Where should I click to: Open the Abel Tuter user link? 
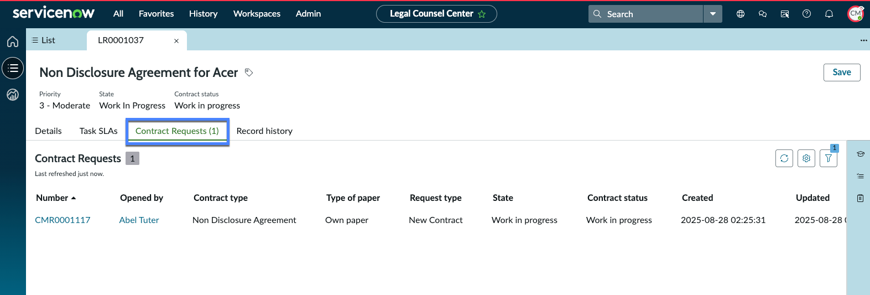pyautogui.click(x=139, y=220)
